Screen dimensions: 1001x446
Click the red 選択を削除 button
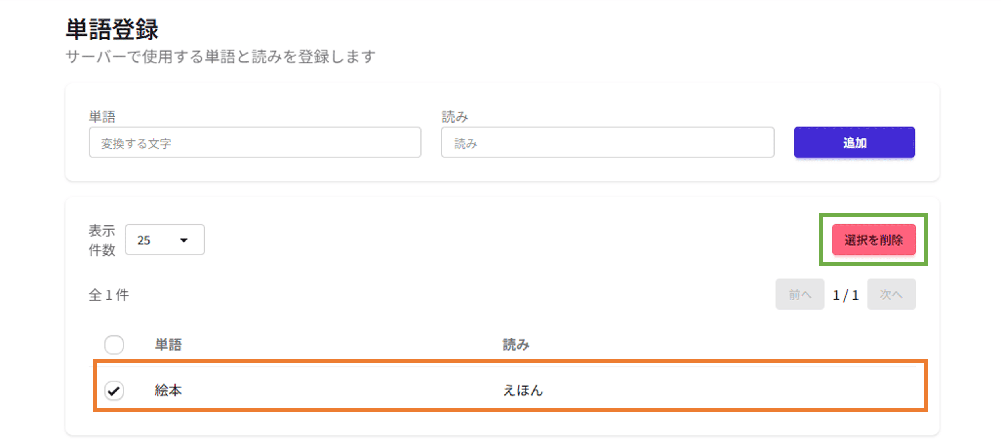(874, 240)
